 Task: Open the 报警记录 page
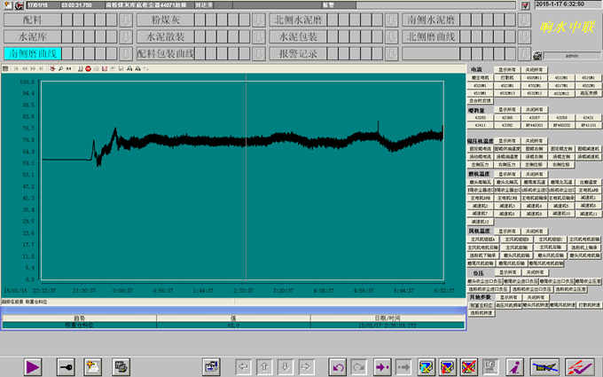click(x=300, y=53)
